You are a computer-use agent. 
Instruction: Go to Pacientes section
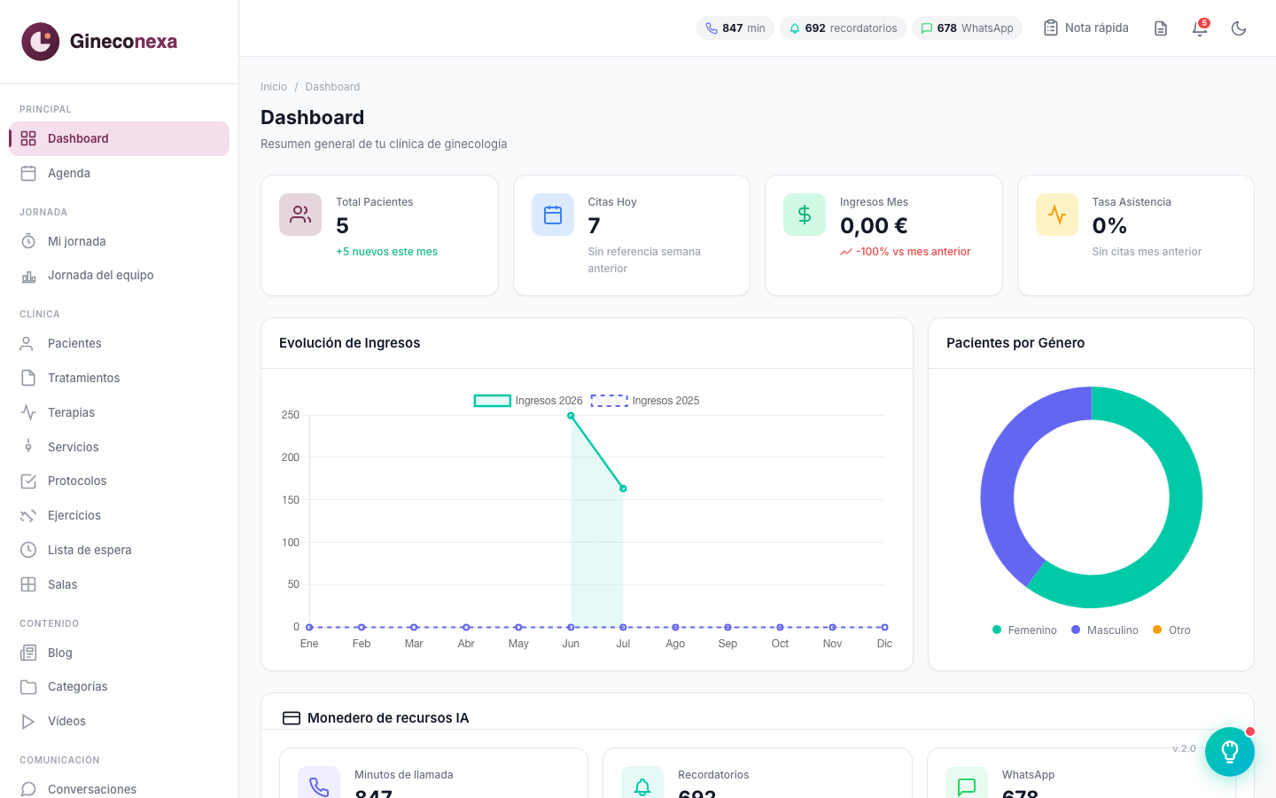[119, 343]
